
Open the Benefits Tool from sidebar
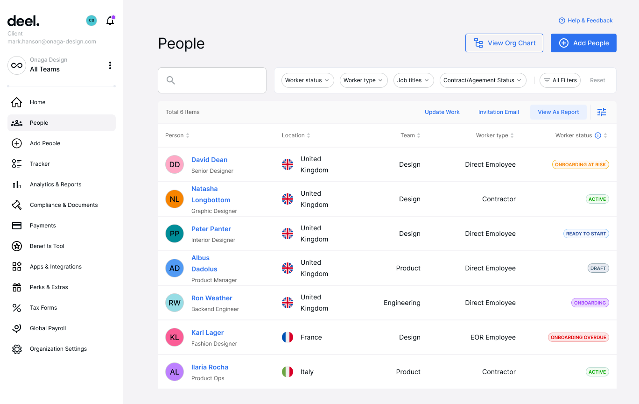coord(17,246)
